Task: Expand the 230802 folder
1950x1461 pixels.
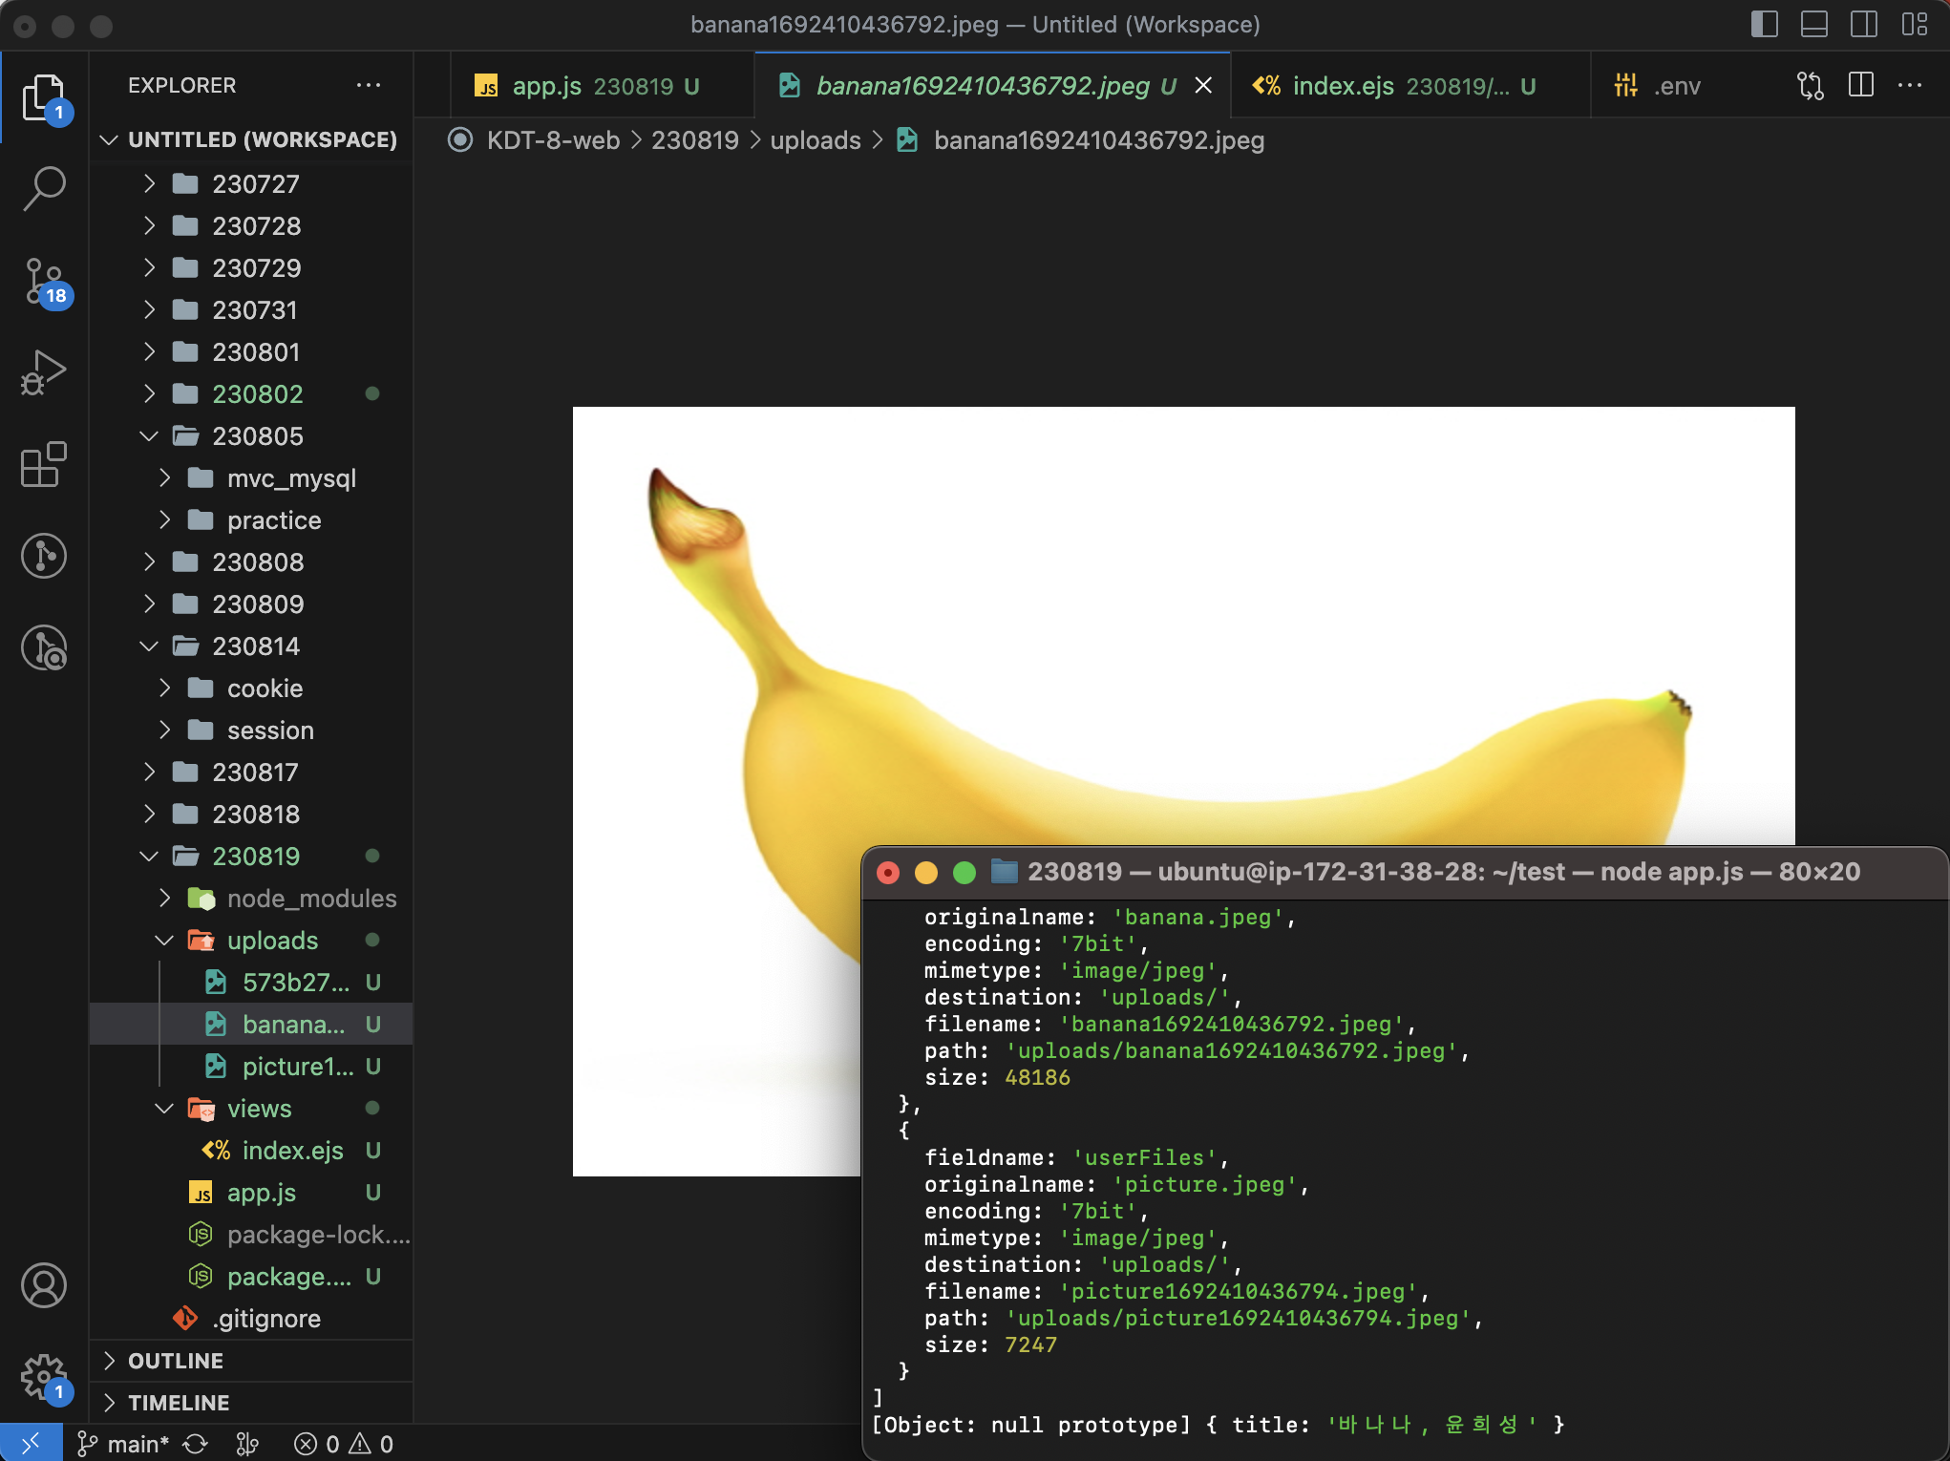Action: pyautogui.click(x=251, y=393)
